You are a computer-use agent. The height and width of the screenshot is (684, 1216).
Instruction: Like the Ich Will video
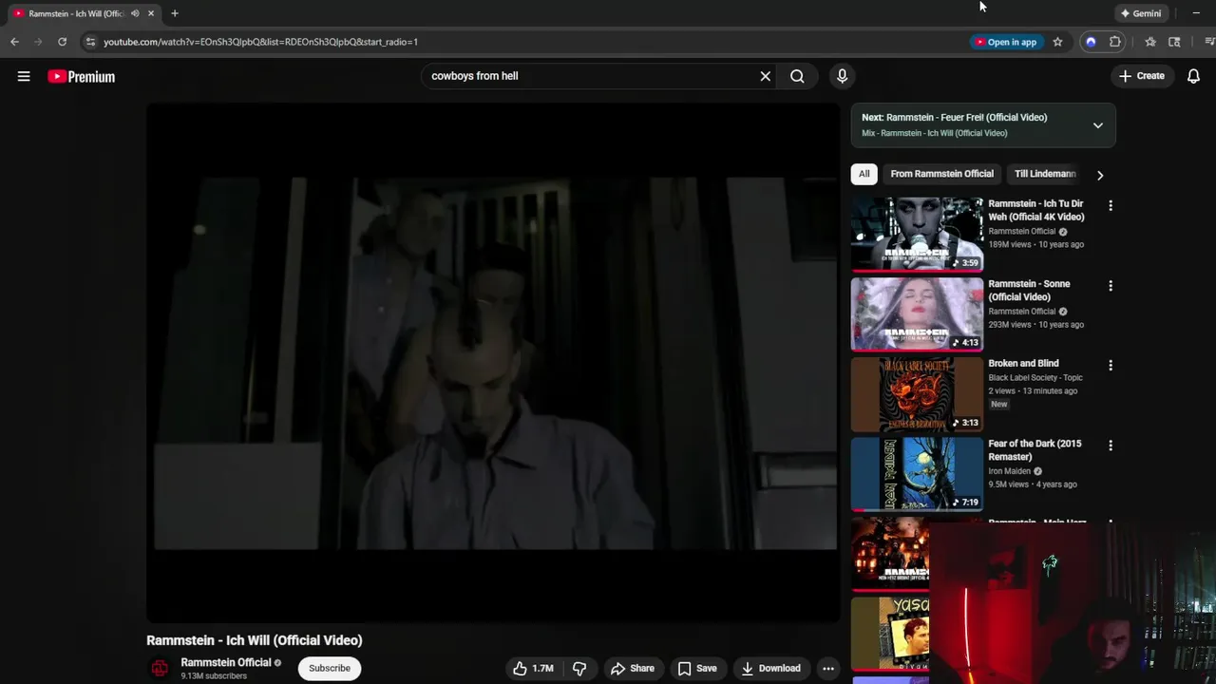pyautogui.click(x=533, y=668)
